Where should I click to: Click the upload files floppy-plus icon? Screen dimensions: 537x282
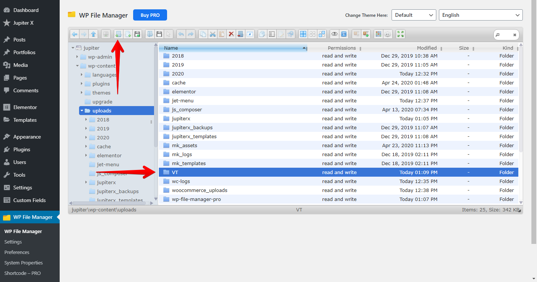137,34
